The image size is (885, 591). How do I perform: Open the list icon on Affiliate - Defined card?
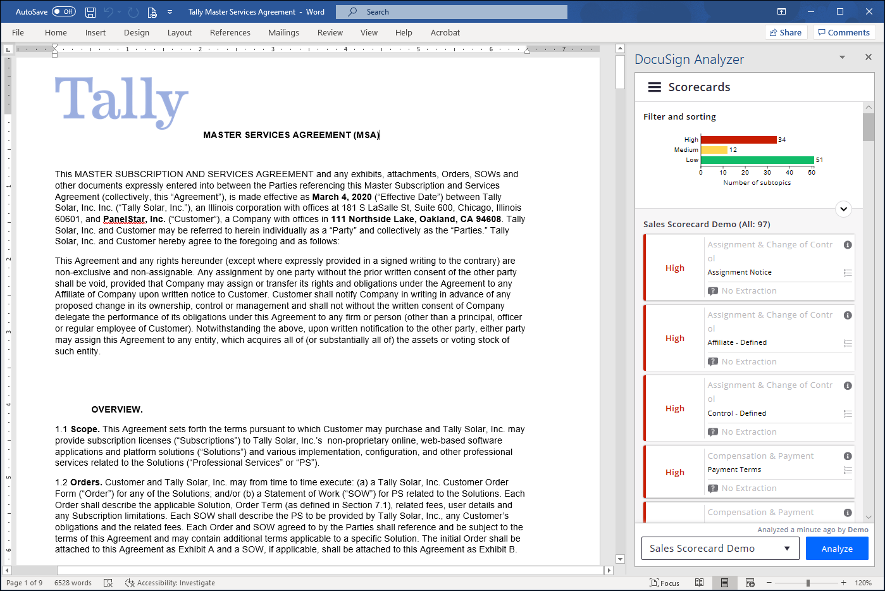click(848, 343)
